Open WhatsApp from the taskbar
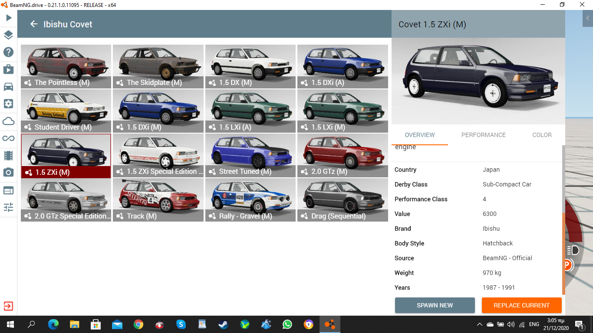This screenshot has width=593, height=333. coord(287,324)
